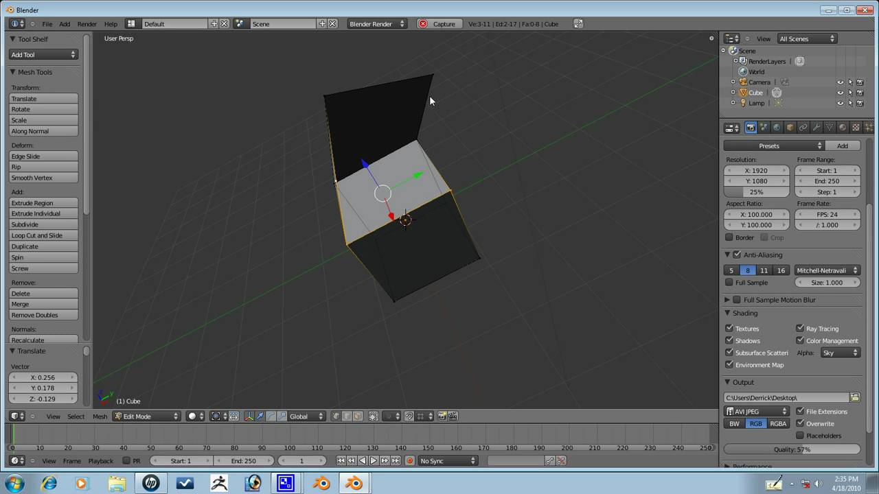Open the Render menu
Screen dimensions: 879x494
[87, 24]
